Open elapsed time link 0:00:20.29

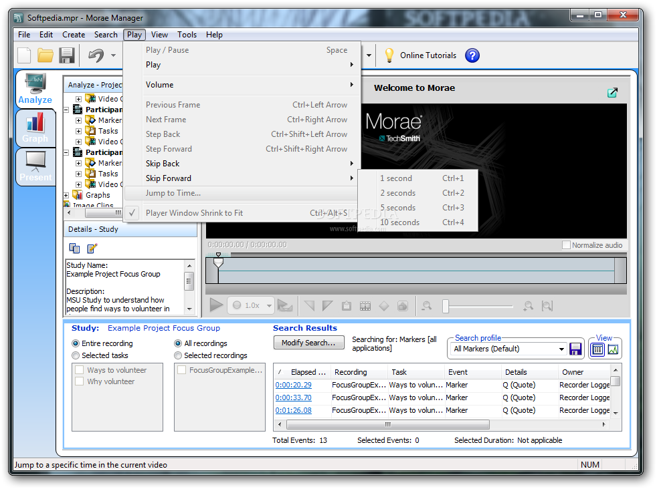(x=293, y=385)
